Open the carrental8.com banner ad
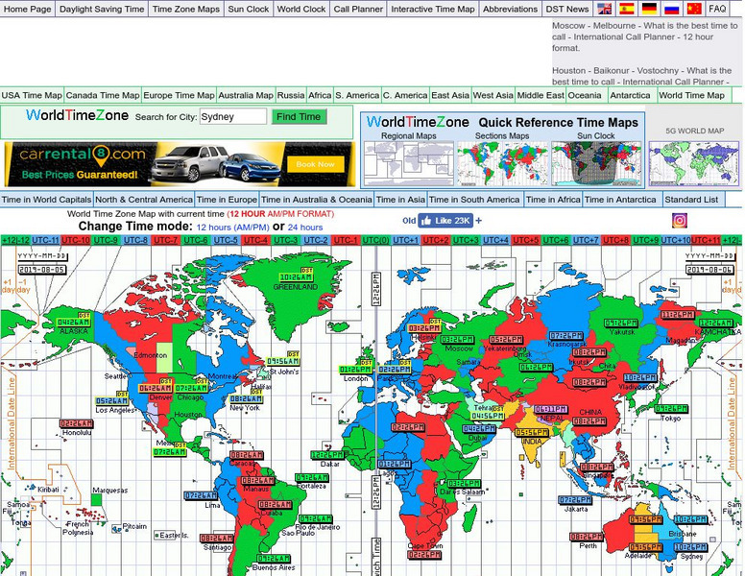 [x=180, y=164]
